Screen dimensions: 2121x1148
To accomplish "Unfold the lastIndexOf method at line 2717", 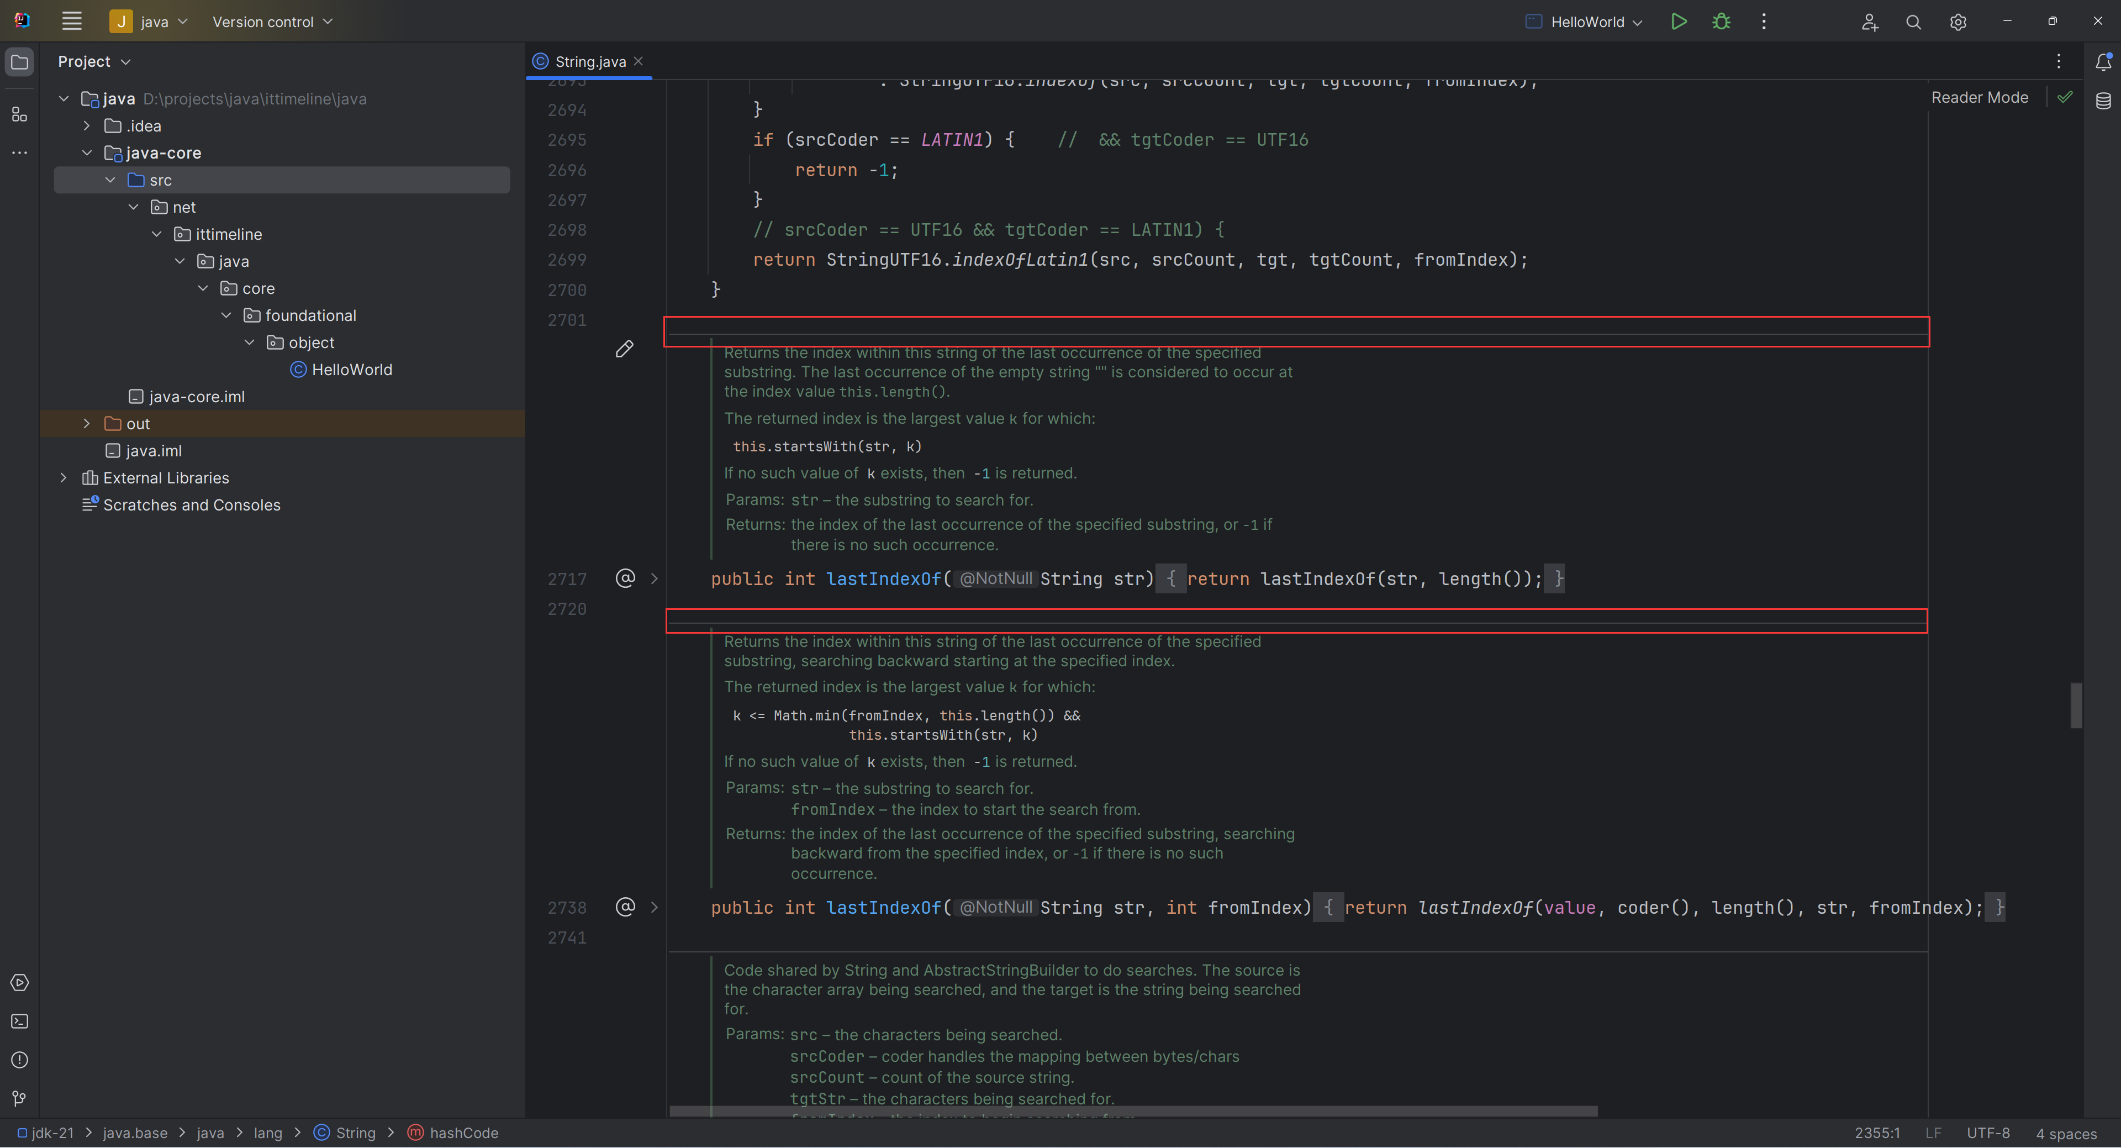I will 655,578.
